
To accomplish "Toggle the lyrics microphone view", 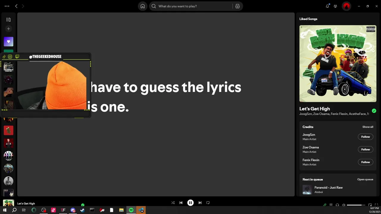I will coord(325,205).
